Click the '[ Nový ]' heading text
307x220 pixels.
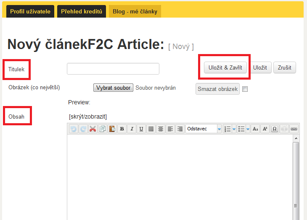click(181, 47)
